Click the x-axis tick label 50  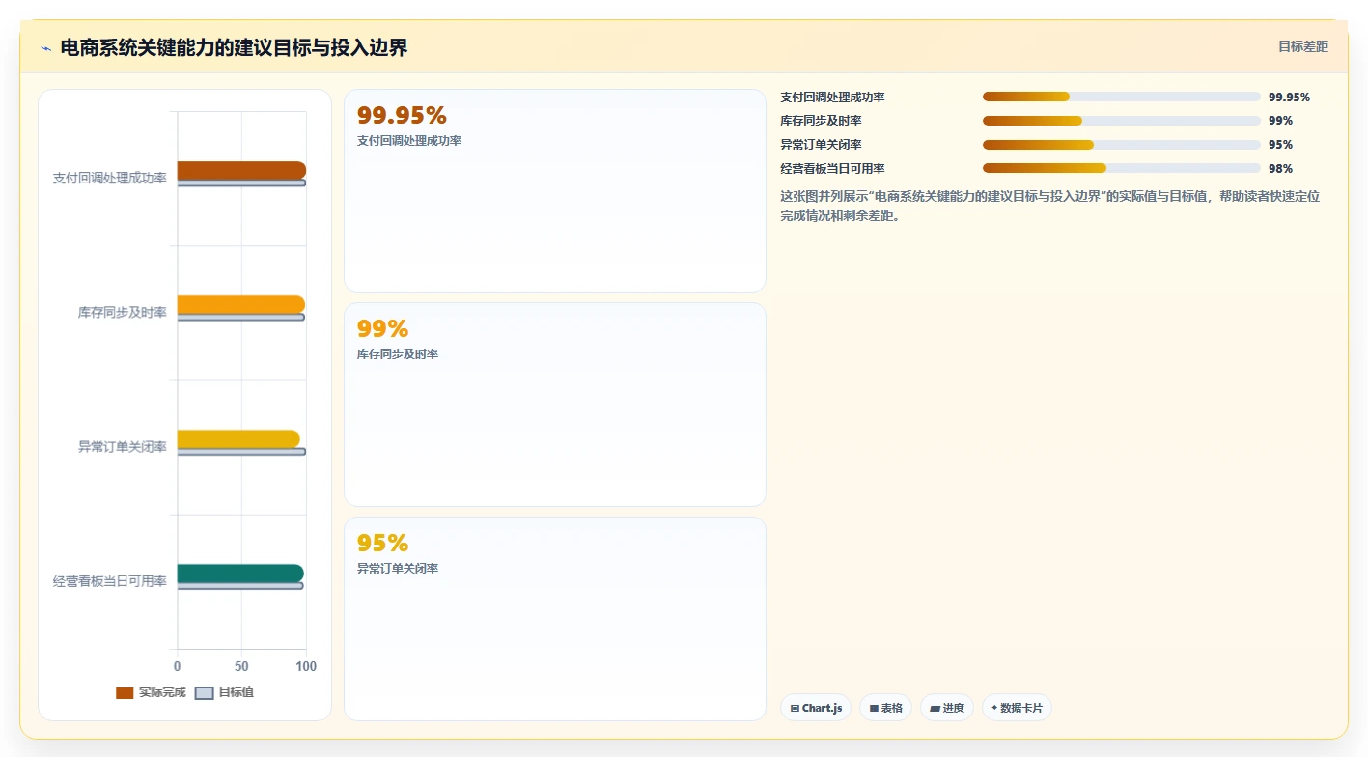(x=241, y=666)
